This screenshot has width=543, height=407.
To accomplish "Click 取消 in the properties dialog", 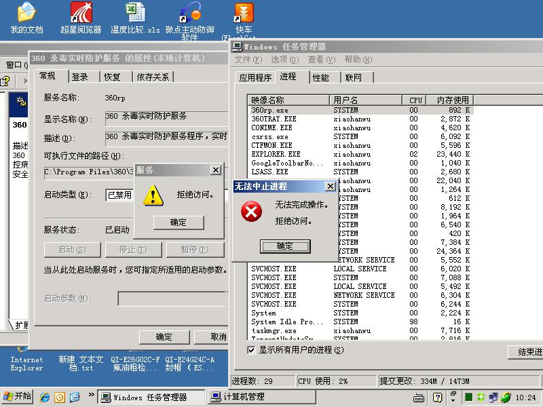I will [x=212, y=336].
